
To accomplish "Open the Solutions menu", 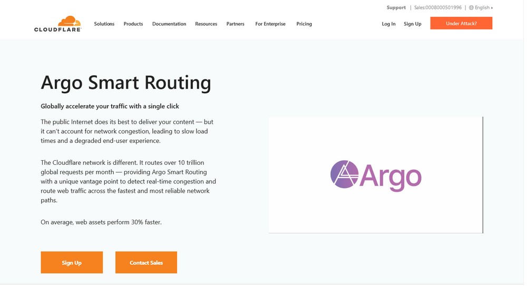I will click(x=104, y=24).
